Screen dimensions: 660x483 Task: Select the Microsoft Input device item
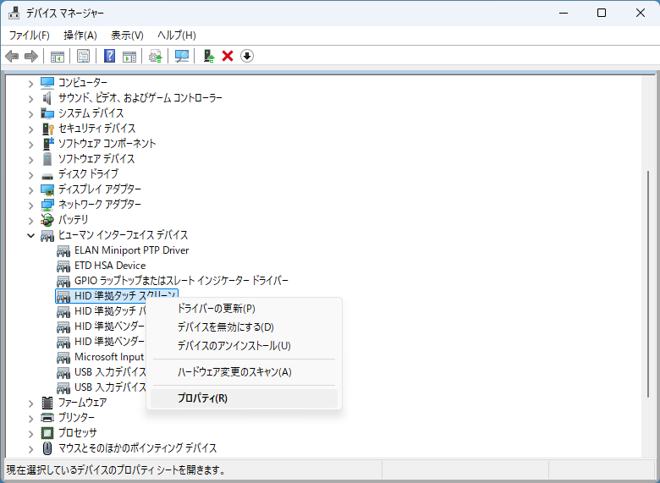tap(109, 357)
